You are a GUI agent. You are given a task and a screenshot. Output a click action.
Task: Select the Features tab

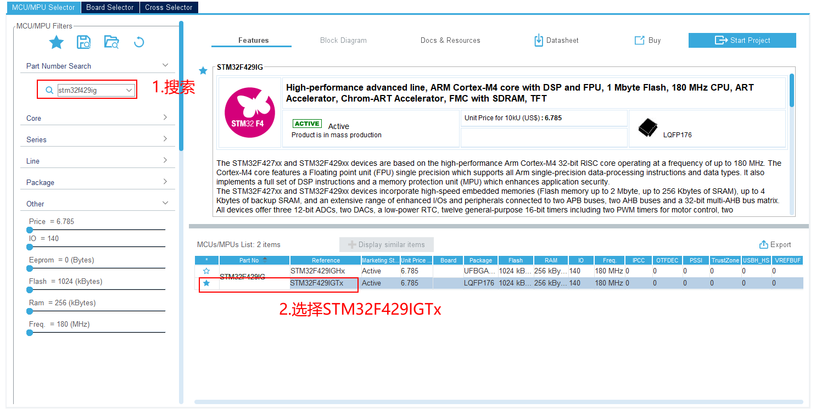click(x=253, y=40)
